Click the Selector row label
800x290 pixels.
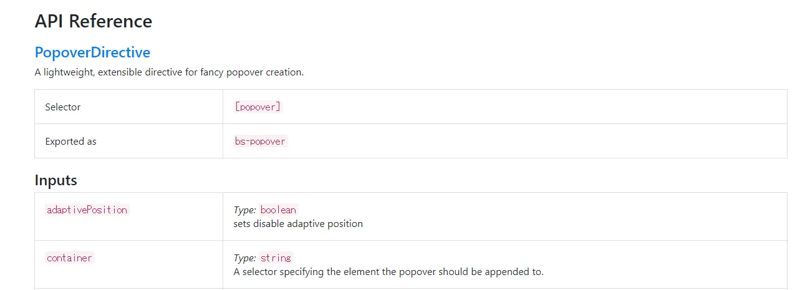[x=63, y=107]
